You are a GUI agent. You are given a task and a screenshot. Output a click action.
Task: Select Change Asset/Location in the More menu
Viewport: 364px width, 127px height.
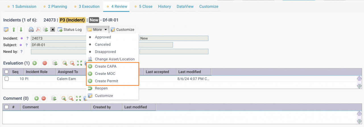[115, 59]
